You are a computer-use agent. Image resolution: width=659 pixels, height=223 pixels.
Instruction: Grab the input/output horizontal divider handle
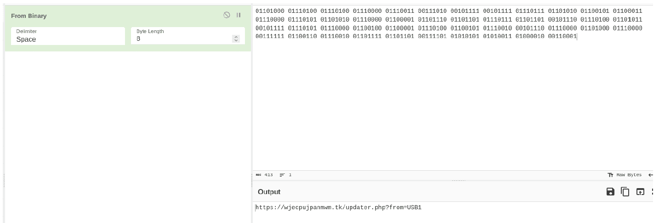click(459, 180)
